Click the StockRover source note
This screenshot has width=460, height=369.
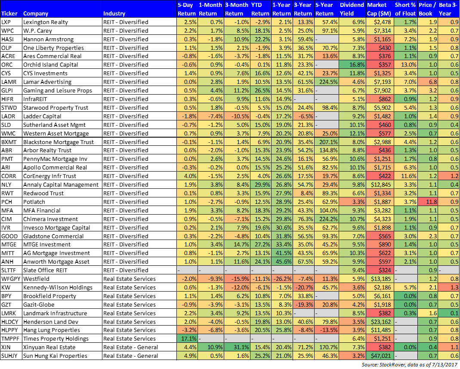(410, 365)
